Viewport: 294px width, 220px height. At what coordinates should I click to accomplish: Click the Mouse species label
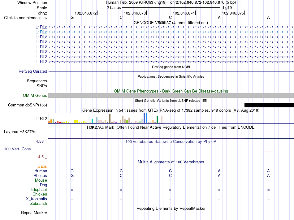[41, 180]
